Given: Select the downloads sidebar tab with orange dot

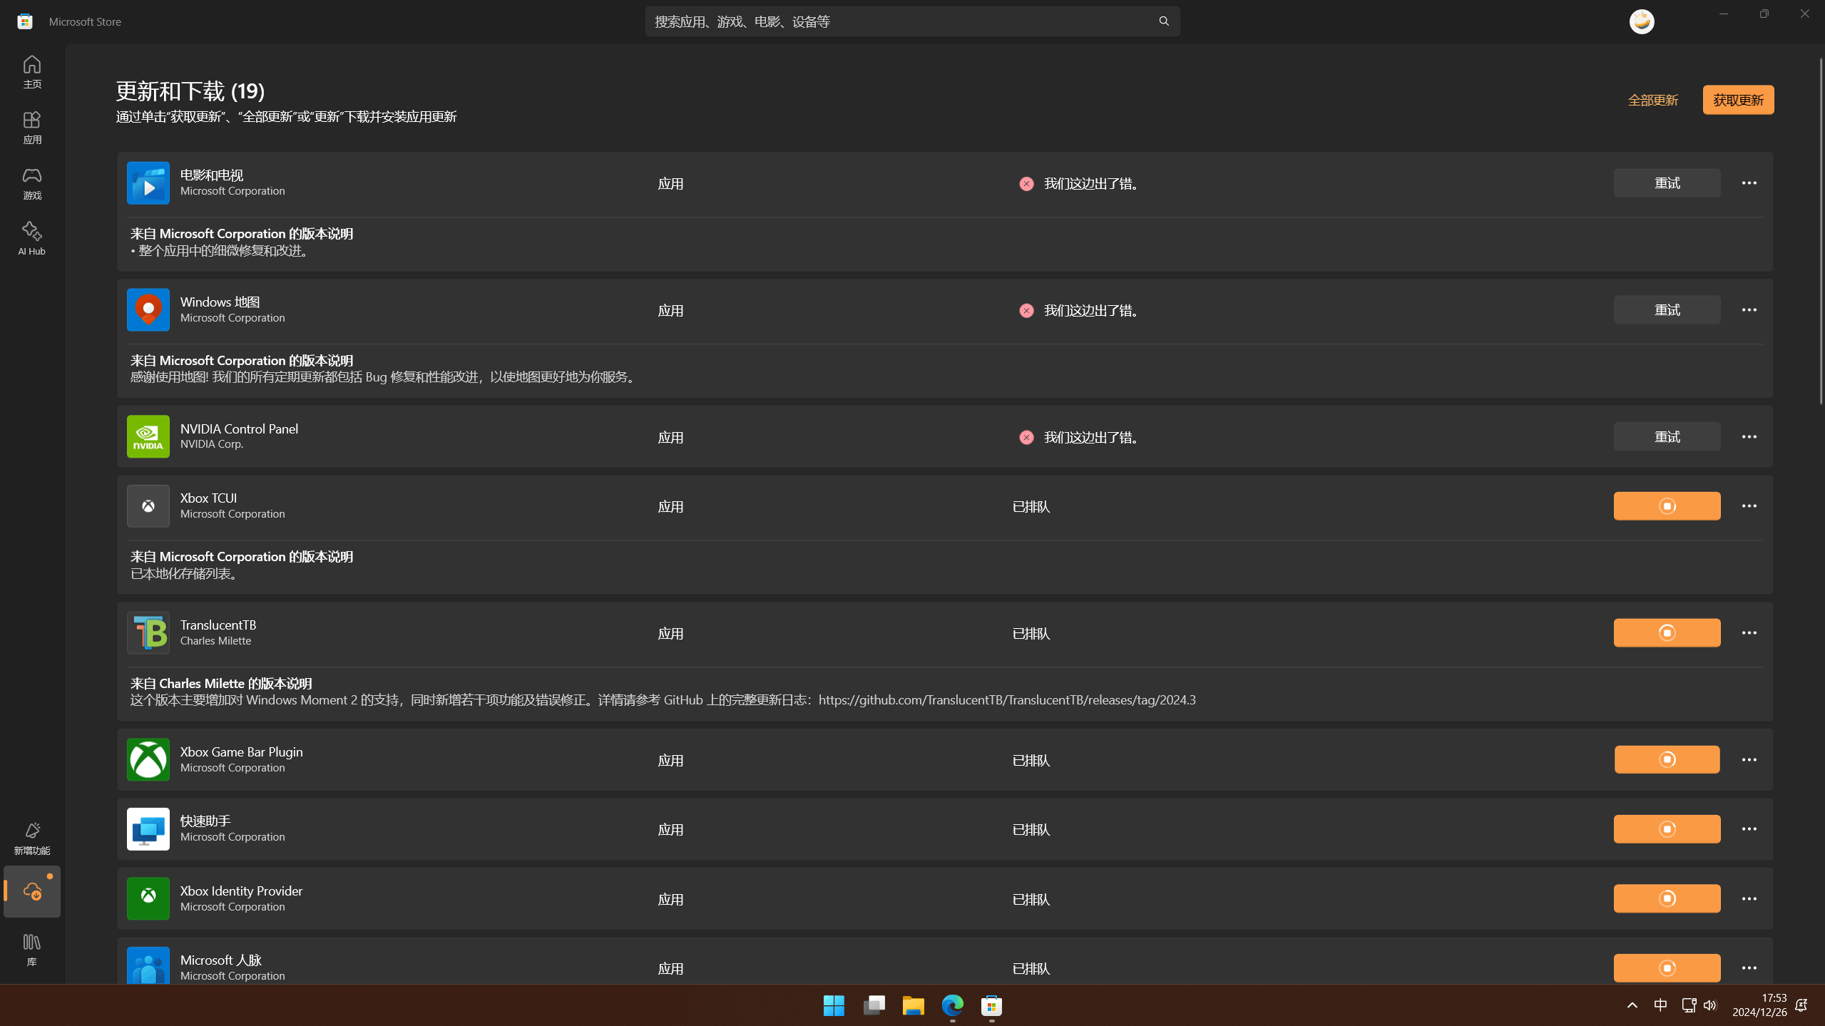Looking at the screenshot, I should click(x=31, y=891).
